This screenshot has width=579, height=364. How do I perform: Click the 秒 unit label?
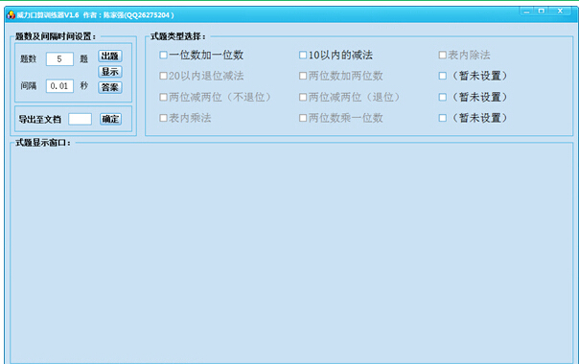coord(84,85)
